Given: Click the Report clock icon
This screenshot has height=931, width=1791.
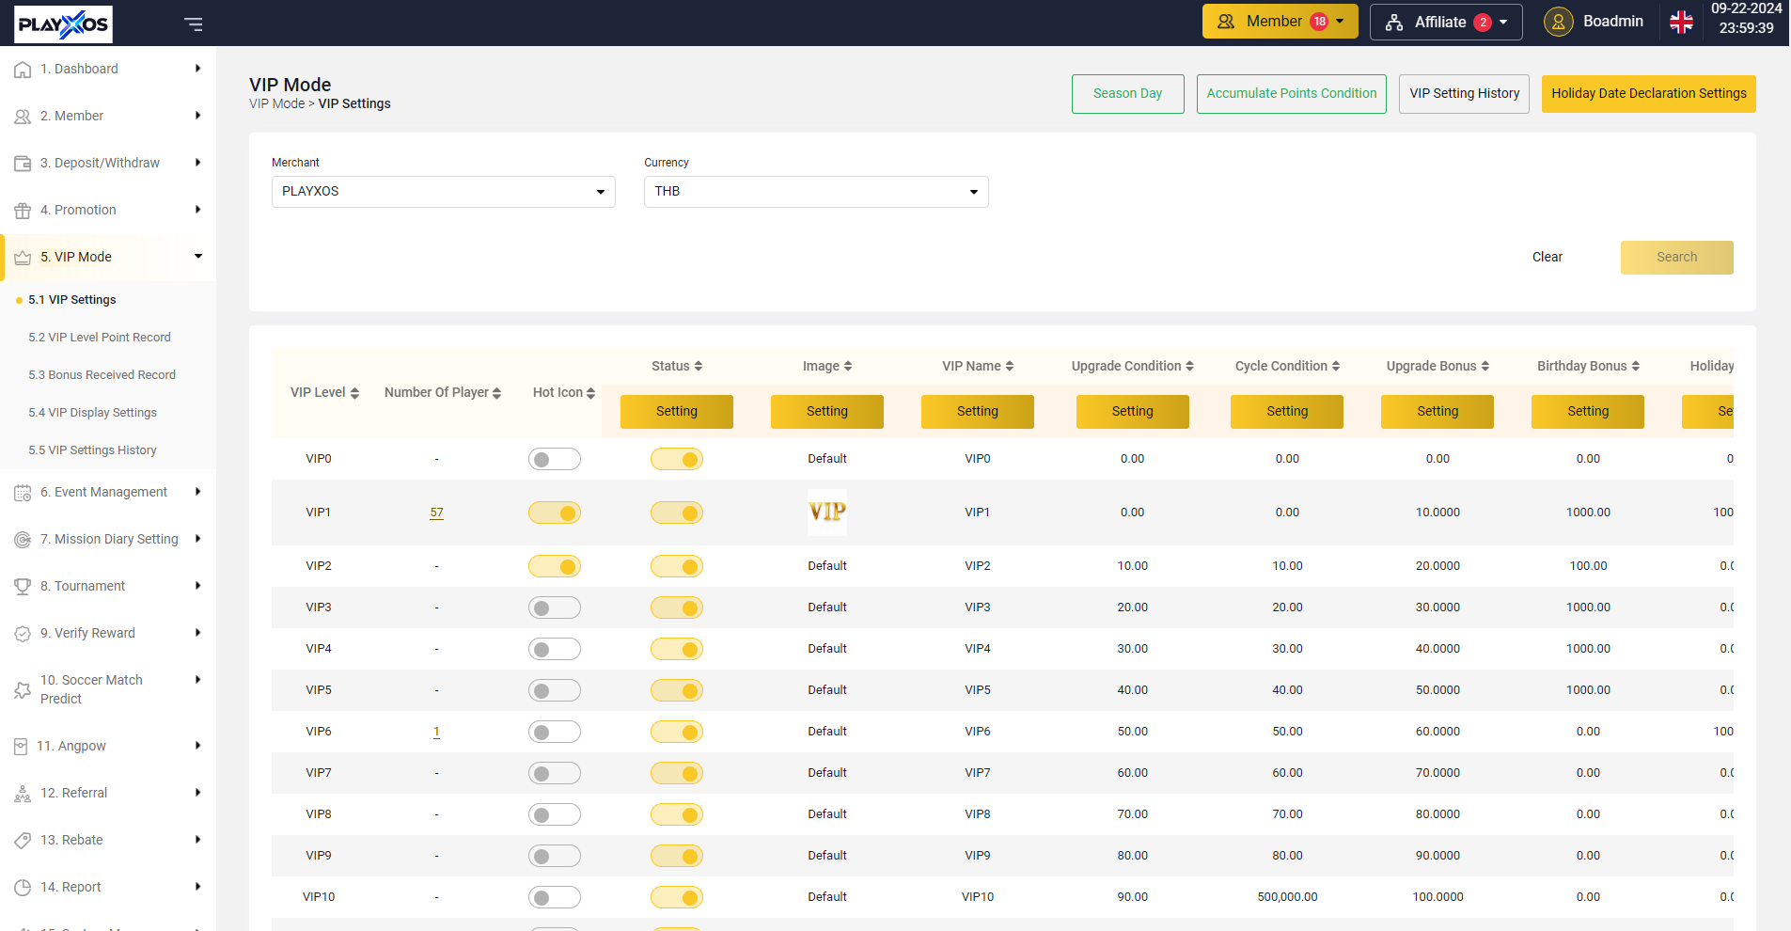Looking at the screenshot, I should pyautogui.click(x=22, y=886).
